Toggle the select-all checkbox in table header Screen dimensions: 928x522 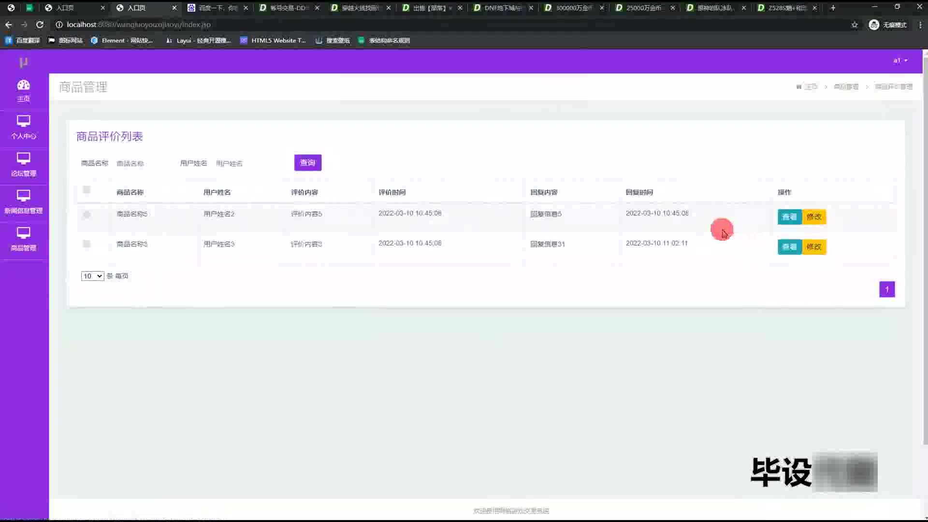click(x=87, y=190)
